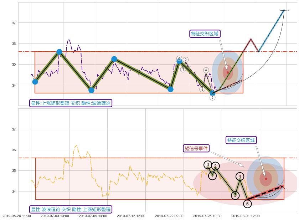The width and height of the screenshot is (299, 220).
Task: Click circled wave marker 5 in lower chart
Action: point(248,204)
